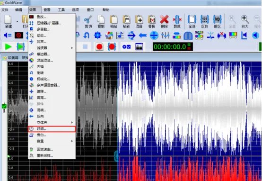Click the Parametric EQ rainbow icon
This screenshot has width=262, height=181.
176,36
